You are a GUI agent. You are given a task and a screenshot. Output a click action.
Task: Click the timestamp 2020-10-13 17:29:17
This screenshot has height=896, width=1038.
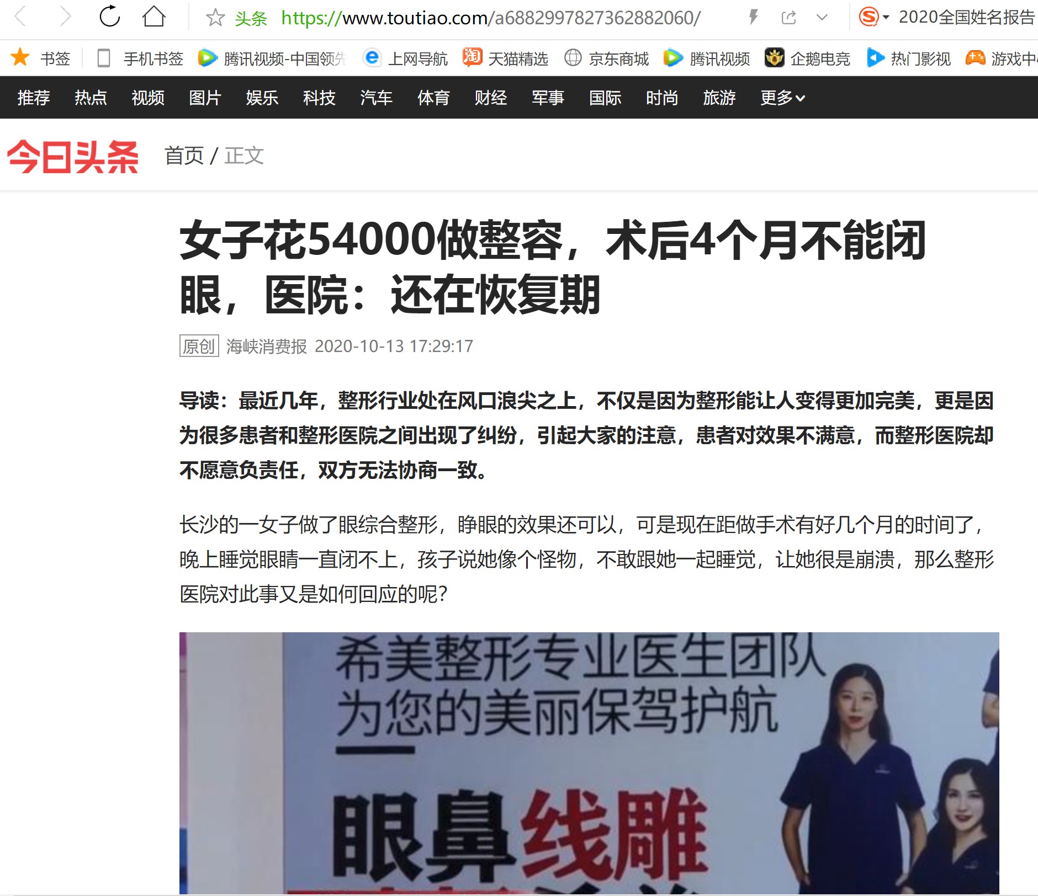pyautogui.click(x=394, y=346)
